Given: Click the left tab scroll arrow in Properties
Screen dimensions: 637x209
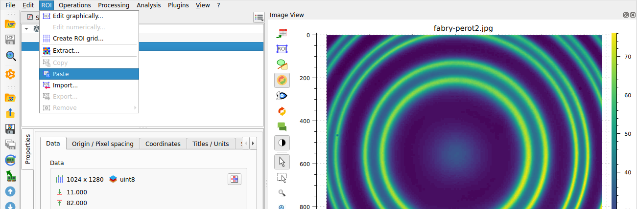Looking at the screenshot, I should click(x=246, y=143).
